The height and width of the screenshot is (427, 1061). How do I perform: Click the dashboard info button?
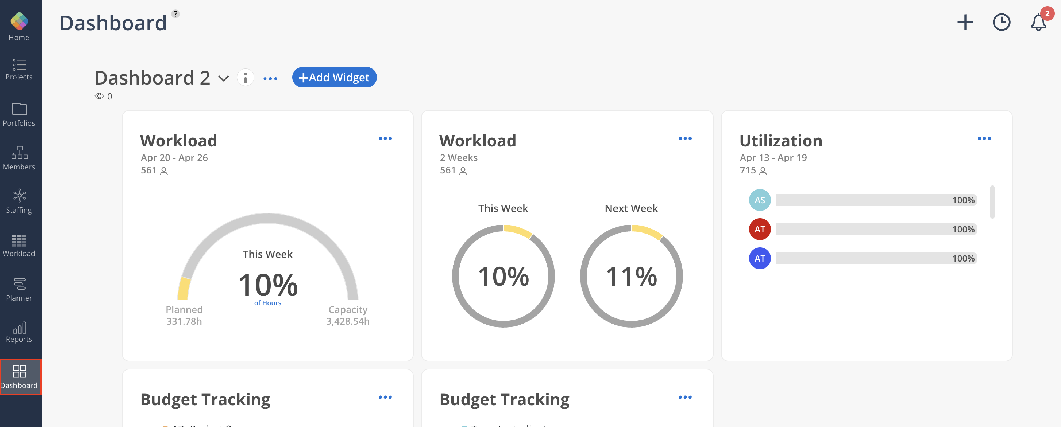[246, 77]
